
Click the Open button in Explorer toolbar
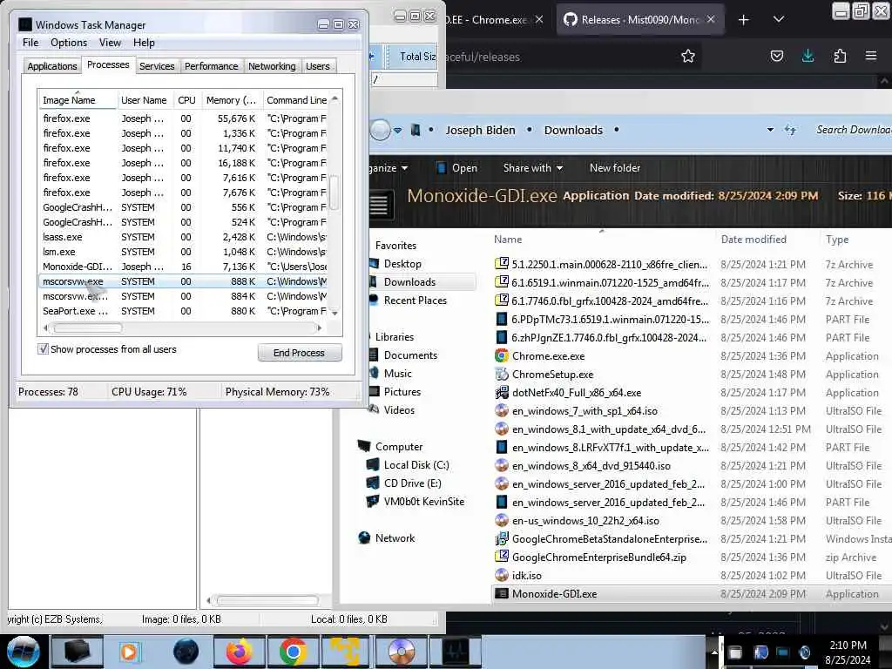456,168
